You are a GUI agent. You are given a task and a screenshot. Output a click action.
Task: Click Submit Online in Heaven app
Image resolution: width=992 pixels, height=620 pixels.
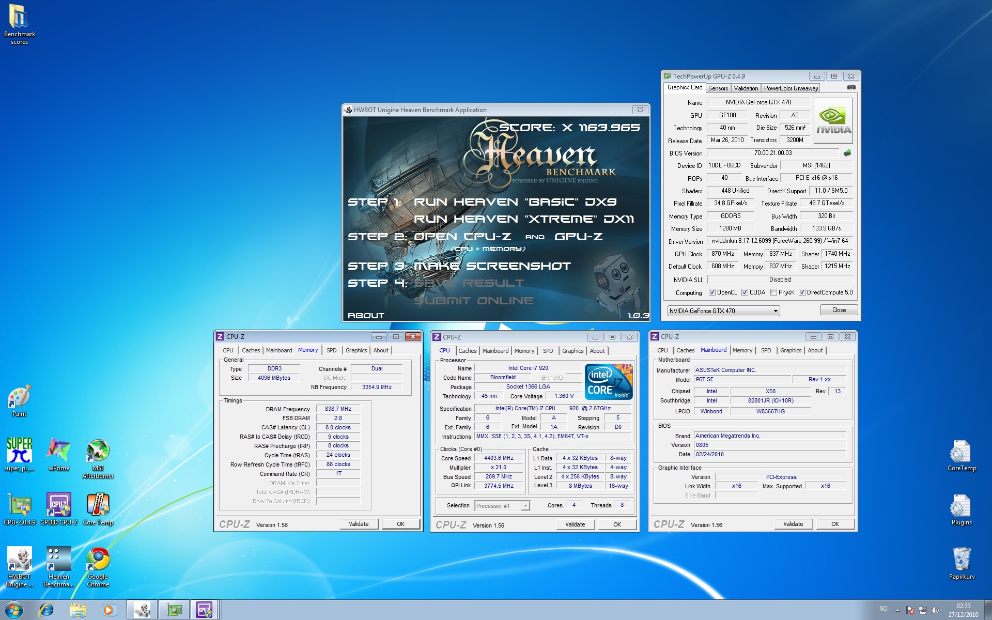pos(474,301)
